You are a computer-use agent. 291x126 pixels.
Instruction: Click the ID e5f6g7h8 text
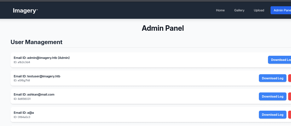coord(22,80)
